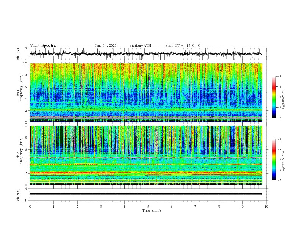
Task: Click the "-7" label on lower colorbar
Action: (x=280, y=180)
